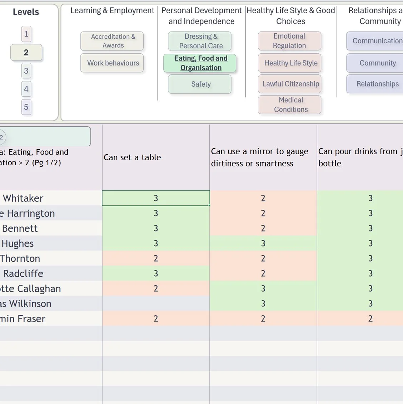Select Fraser's name cell
The width and height of the screenshot is (403, 404).
tap(51, 319)
